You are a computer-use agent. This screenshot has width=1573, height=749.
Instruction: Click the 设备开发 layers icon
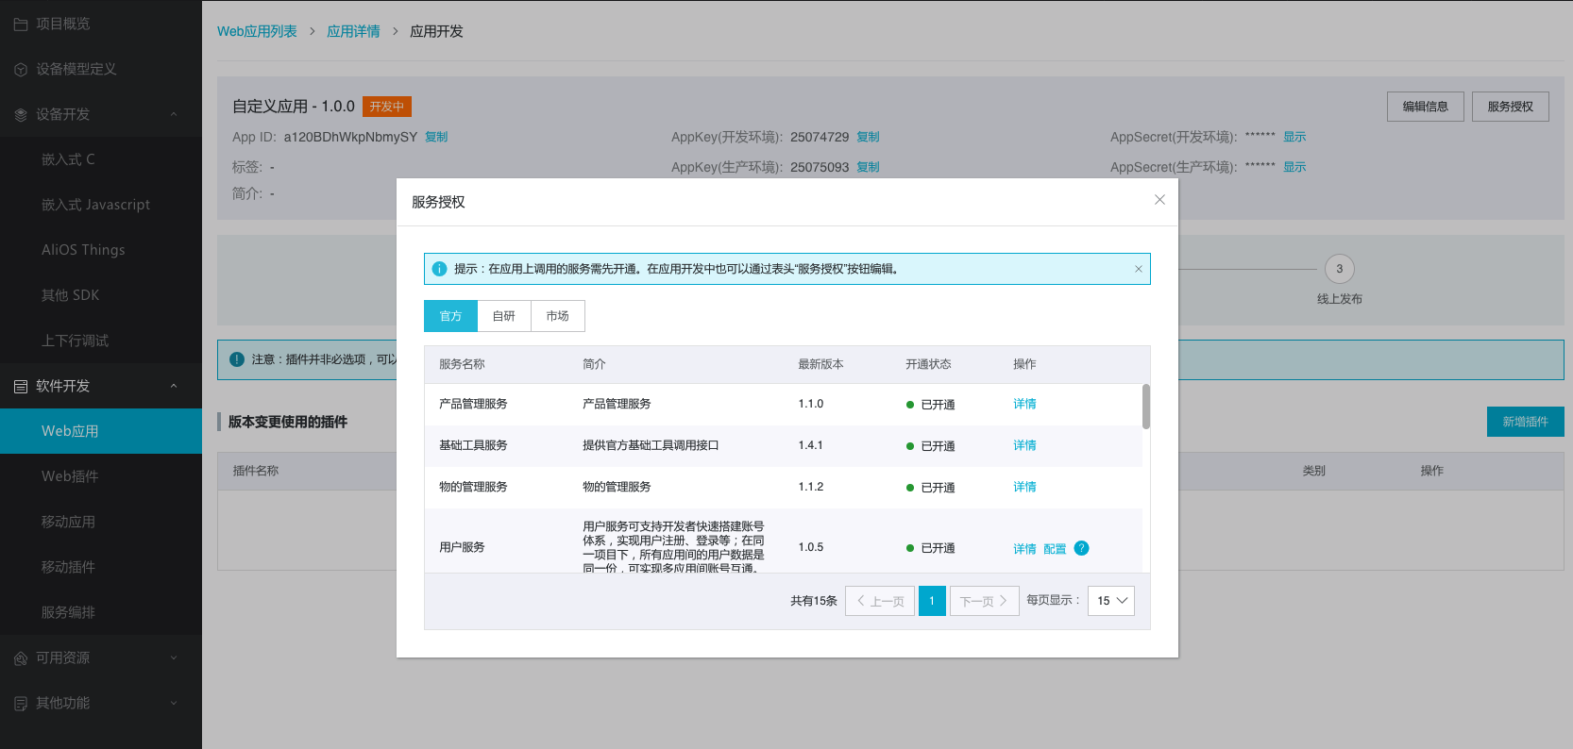(21, 114)
